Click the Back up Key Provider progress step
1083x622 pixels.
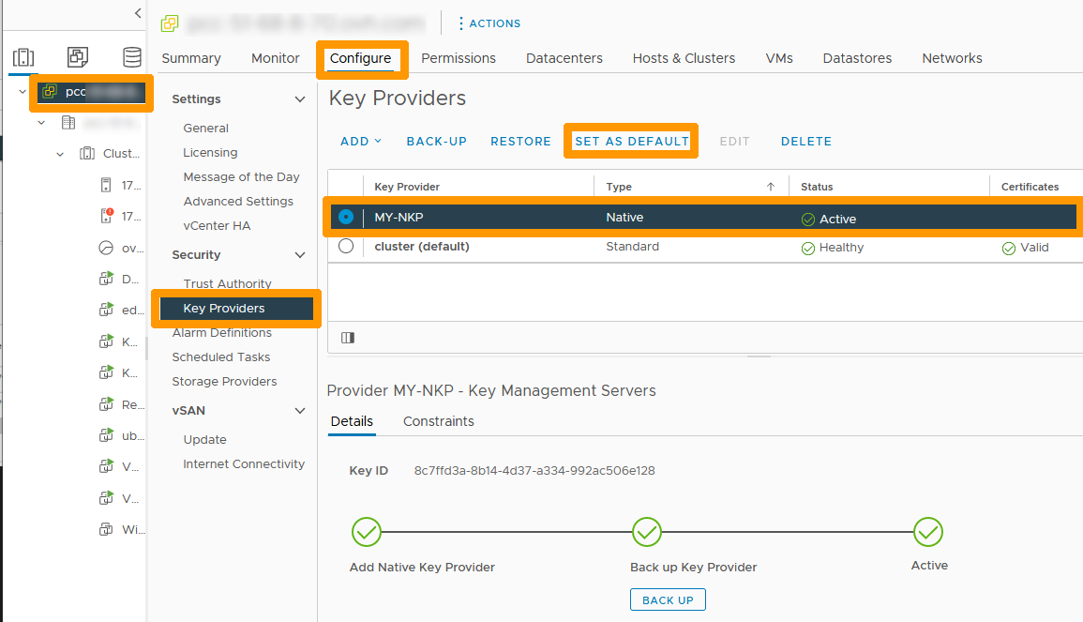pos(647,532)
